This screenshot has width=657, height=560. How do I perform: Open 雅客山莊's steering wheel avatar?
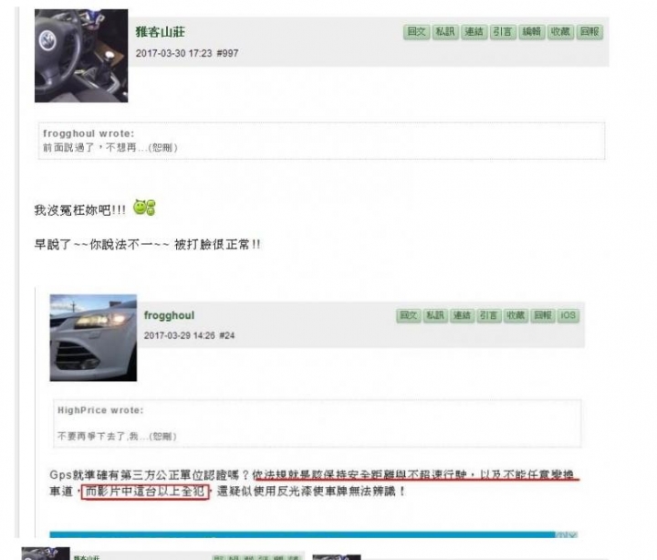81,56
